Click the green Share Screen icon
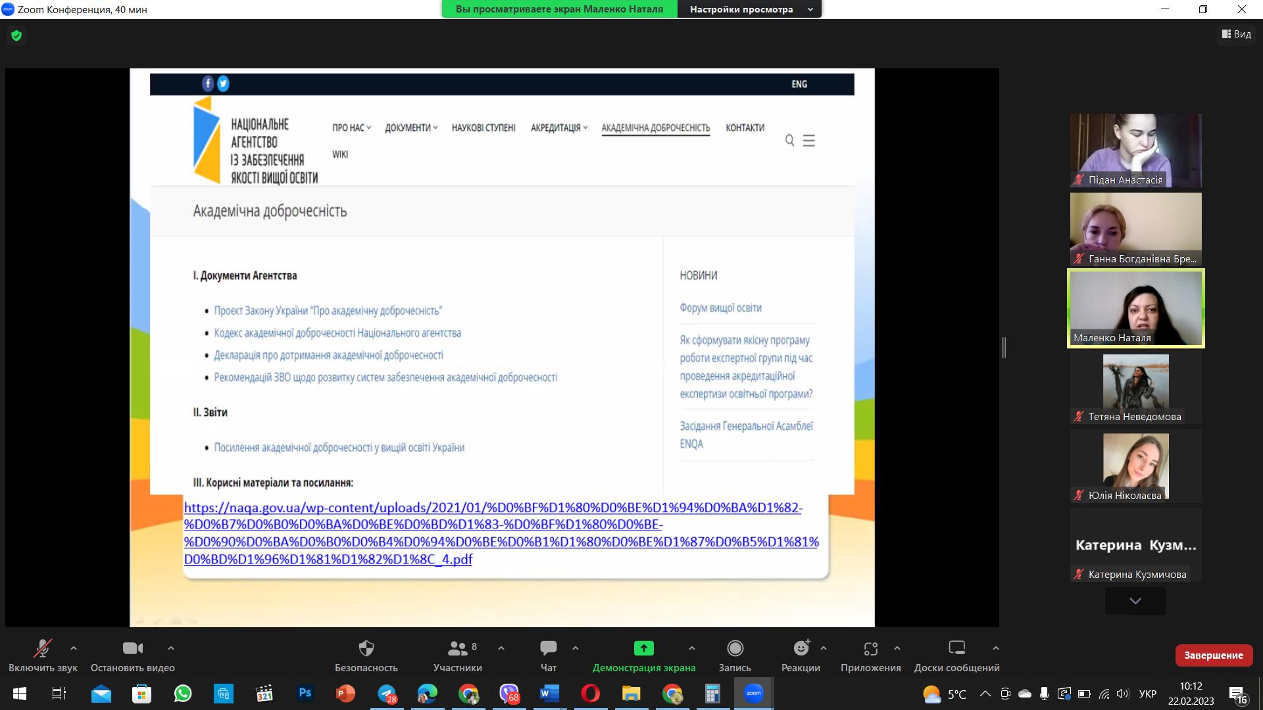 [643, 649]
